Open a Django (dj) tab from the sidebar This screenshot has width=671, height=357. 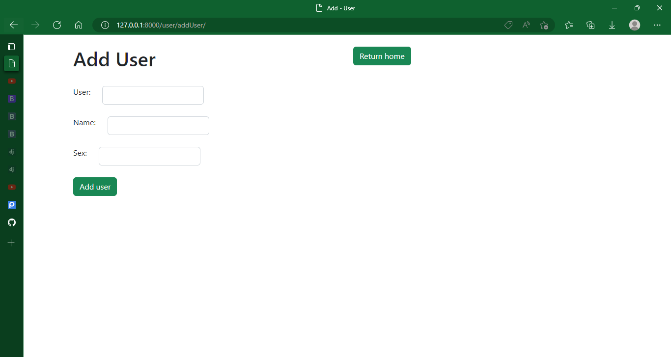tap(11, 151)
